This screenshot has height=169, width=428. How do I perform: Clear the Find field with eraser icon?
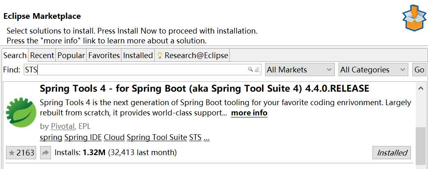click(257, 70)
